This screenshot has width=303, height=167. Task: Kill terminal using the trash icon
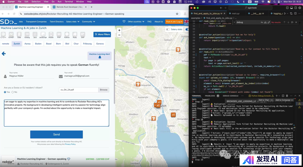288,96
